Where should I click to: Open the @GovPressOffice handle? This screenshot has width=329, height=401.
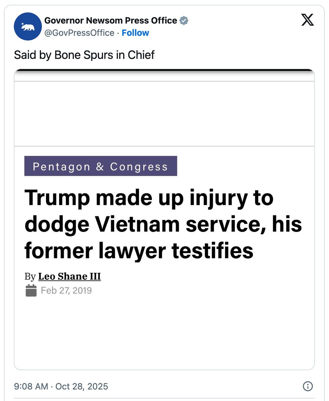[79, 33]
